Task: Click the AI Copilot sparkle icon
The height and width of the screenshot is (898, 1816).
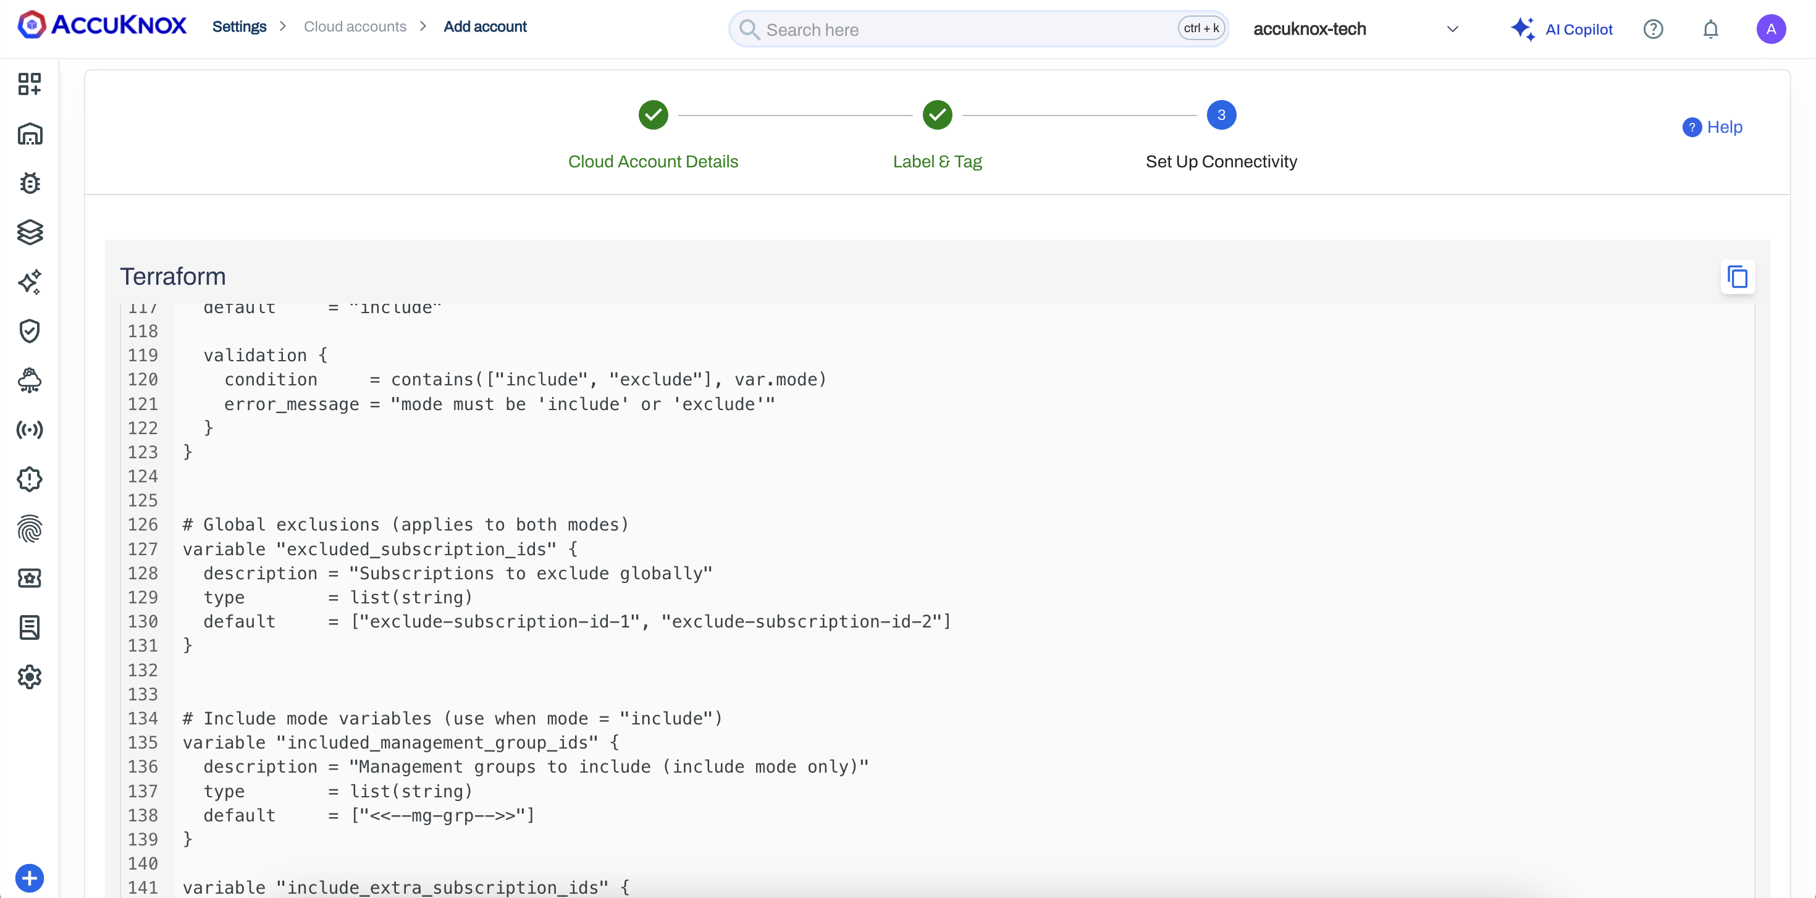Action: [x=1523, y=29]
